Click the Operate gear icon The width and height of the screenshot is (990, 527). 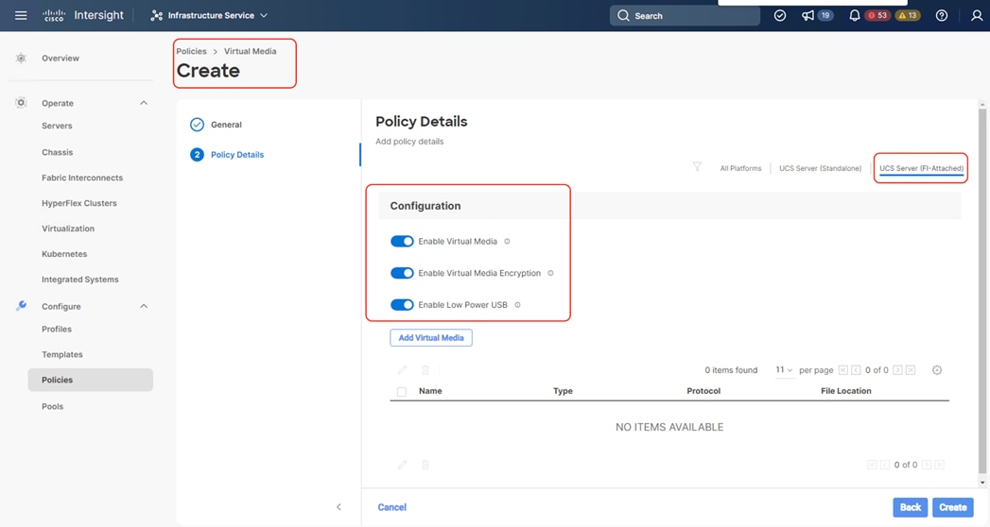tap(21, 102)
